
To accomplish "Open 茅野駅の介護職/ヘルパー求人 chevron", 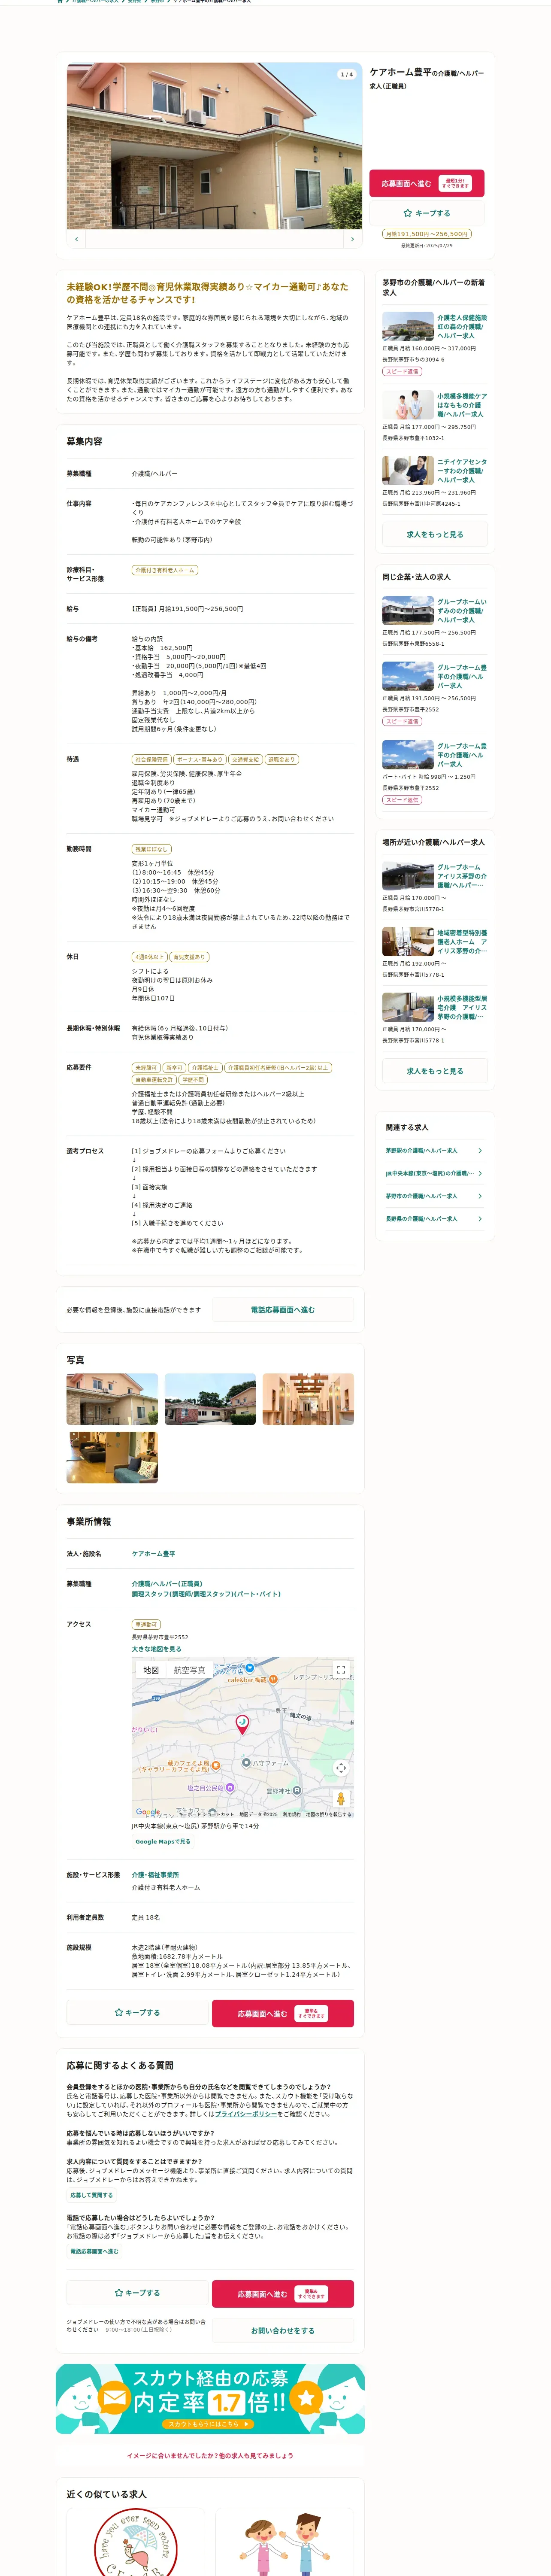I will pos(480,1150).
